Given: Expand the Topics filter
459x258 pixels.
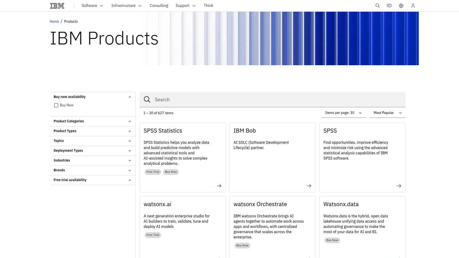Looking at the screenshot, I should [92, 141].
